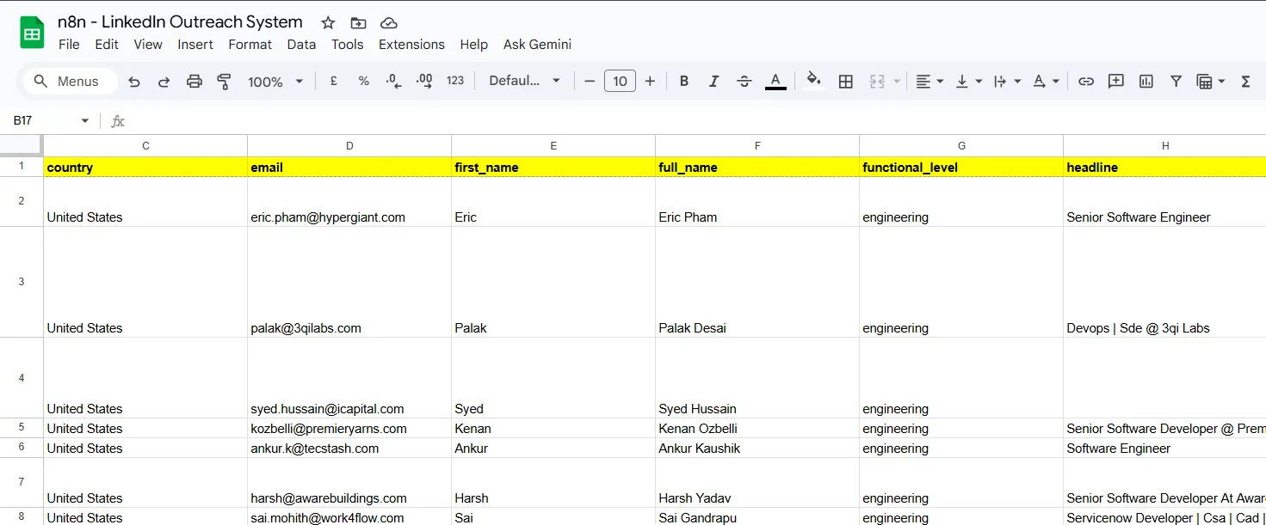Increase font size plus button

point(650,81)
